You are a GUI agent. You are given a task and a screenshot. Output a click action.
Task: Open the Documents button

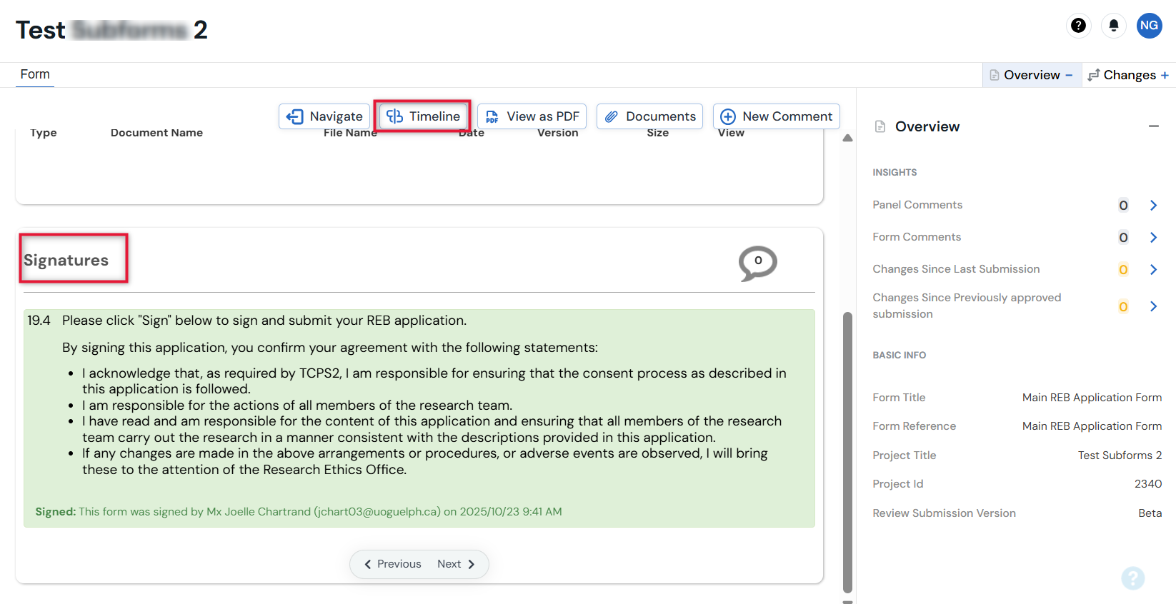[x=649, y=116]
